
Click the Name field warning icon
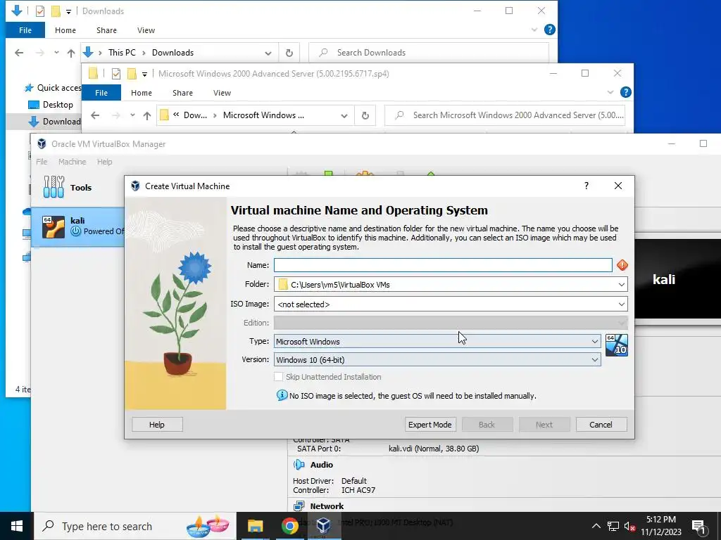point(622,265)
